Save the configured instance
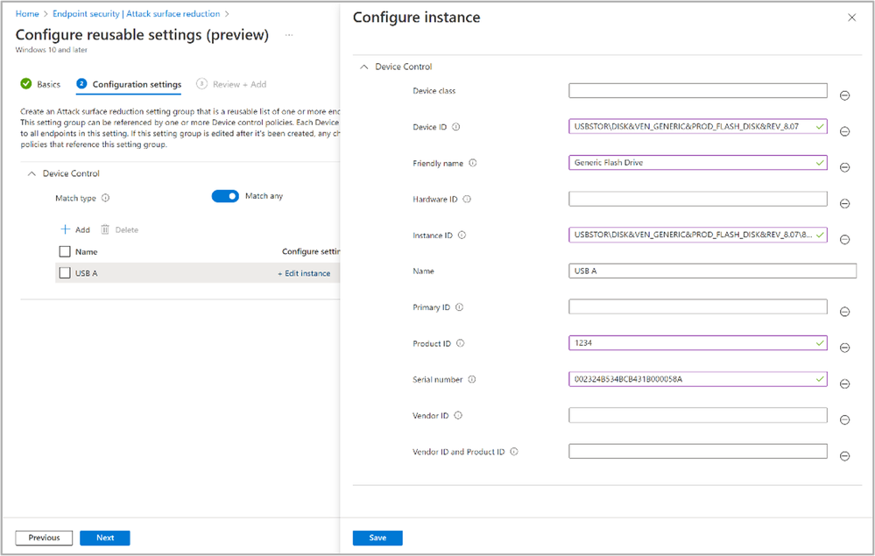Screen dimensions: 875x556 pyautogui.click(x=378, y=538)
